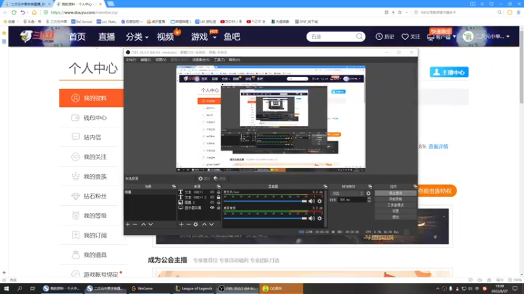Open OBS 文件(F) menu
This screenshot has width=524, height=294.
(x=131, y=60)
